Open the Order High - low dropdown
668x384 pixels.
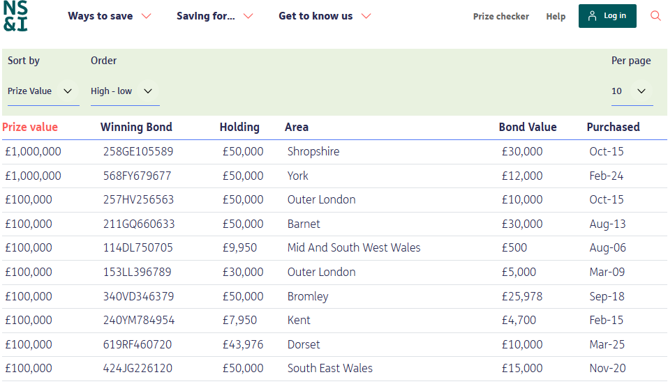(x=122, y=91)
